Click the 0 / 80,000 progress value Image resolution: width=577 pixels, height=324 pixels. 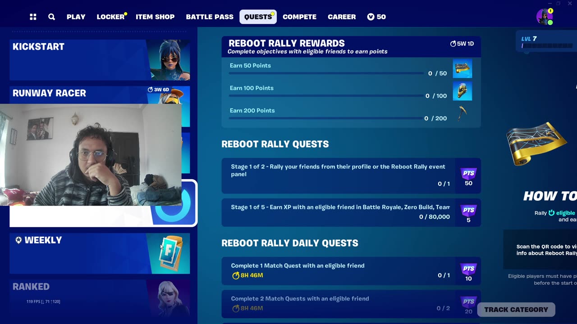tap(435, 217)
